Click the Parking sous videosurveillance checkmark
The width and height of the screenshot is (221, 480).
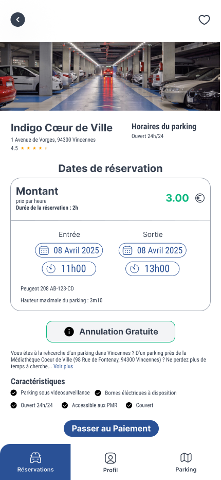click(x=14, y=393)
